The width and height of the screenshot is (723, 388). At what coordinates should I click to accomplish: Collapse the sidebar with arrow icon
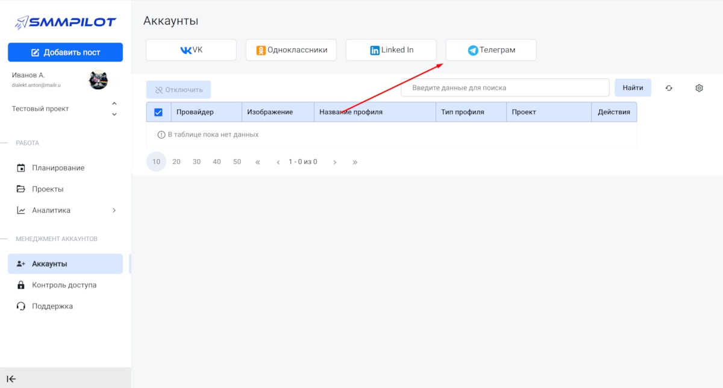tap(11, 379)
